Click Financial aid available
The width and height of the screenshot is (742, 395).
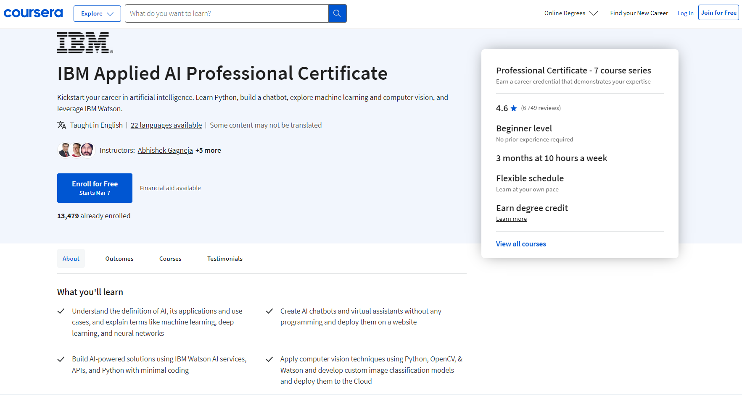pyautogui.click(x=170, y=188)
